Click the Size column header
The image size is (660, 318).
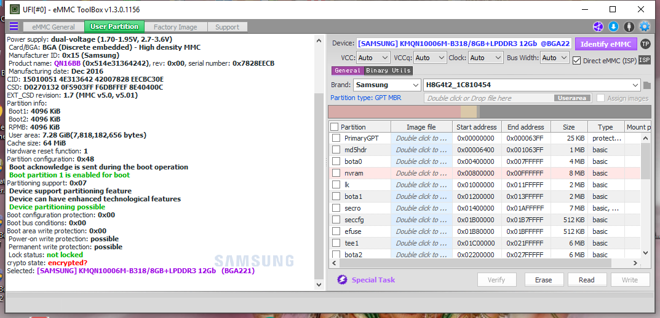click(x=569, y=127)
